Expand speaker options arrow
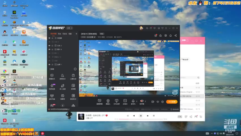The height and width of the screenshot is (136, 241). (x=145, y=101)
